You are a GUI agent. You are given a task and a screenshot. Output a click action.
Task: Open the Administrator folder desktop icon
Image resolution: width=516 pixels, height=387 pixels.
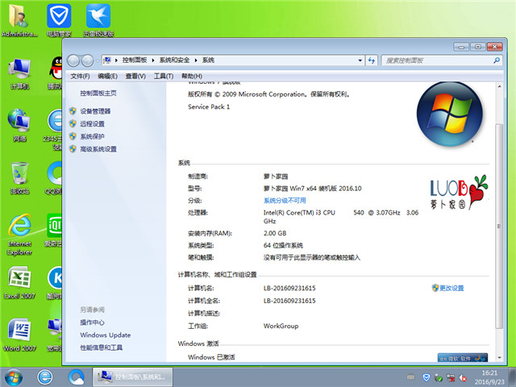[19, 20]
